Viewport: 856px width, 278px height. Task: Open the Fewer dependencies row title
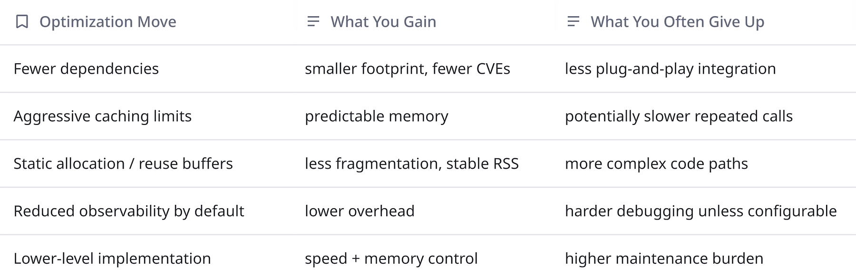point(86,69)
